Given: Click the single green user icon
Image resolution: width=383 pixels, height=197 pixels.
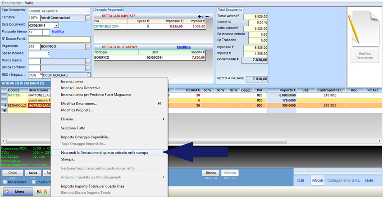Looking at the screenshot, I should [45, 192].
